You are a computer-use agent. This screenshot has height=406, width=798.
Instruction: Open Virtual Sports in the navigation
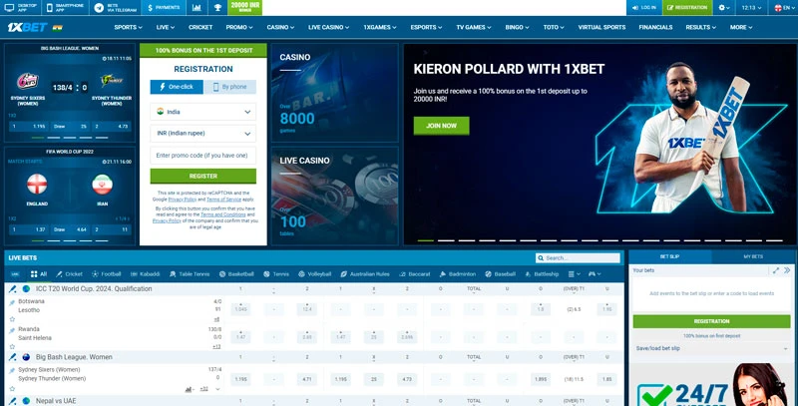[601, 28]
